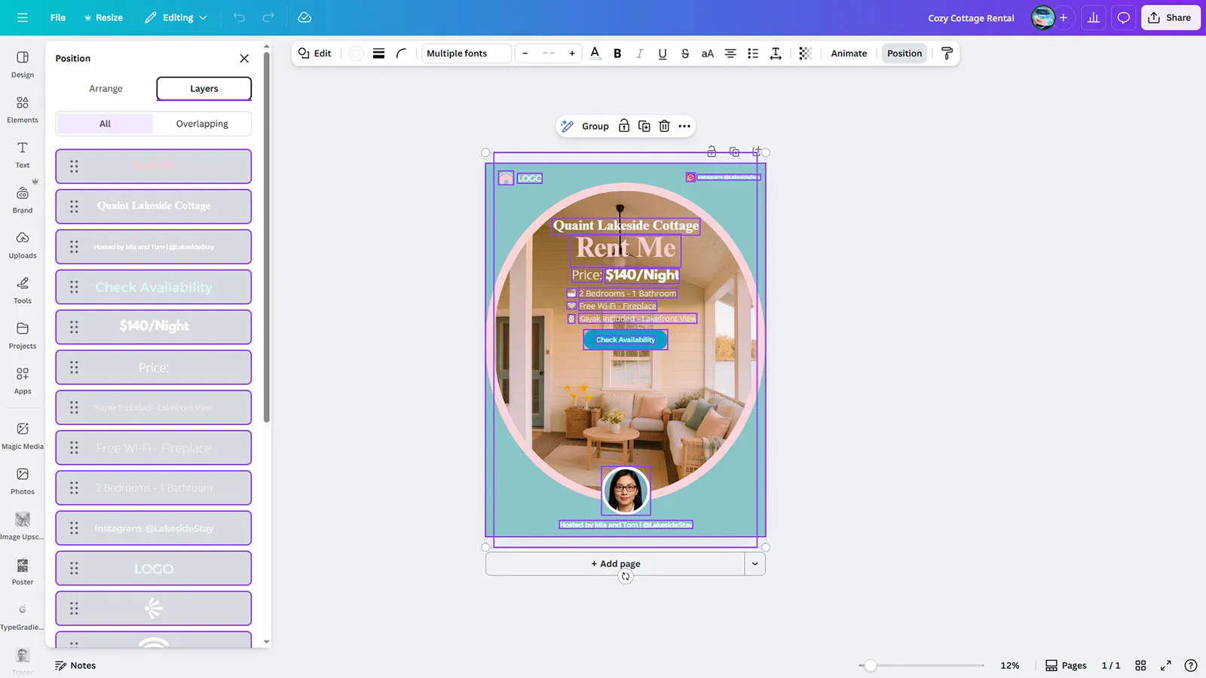Image resolution: width=1206 pixels, height=678 pixels.
Task: Select the Overlapping layers tab
Action: click(202, 124)
